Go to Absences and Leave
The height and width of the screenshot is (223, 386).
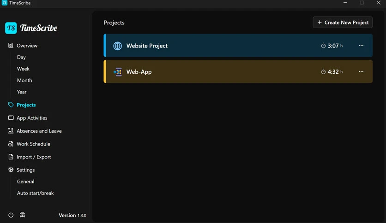(x=39, y=131)
